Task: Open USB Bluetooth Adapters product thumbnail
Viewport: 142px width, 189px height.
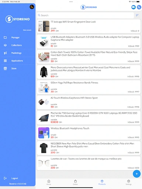Action: click(44, 42)
